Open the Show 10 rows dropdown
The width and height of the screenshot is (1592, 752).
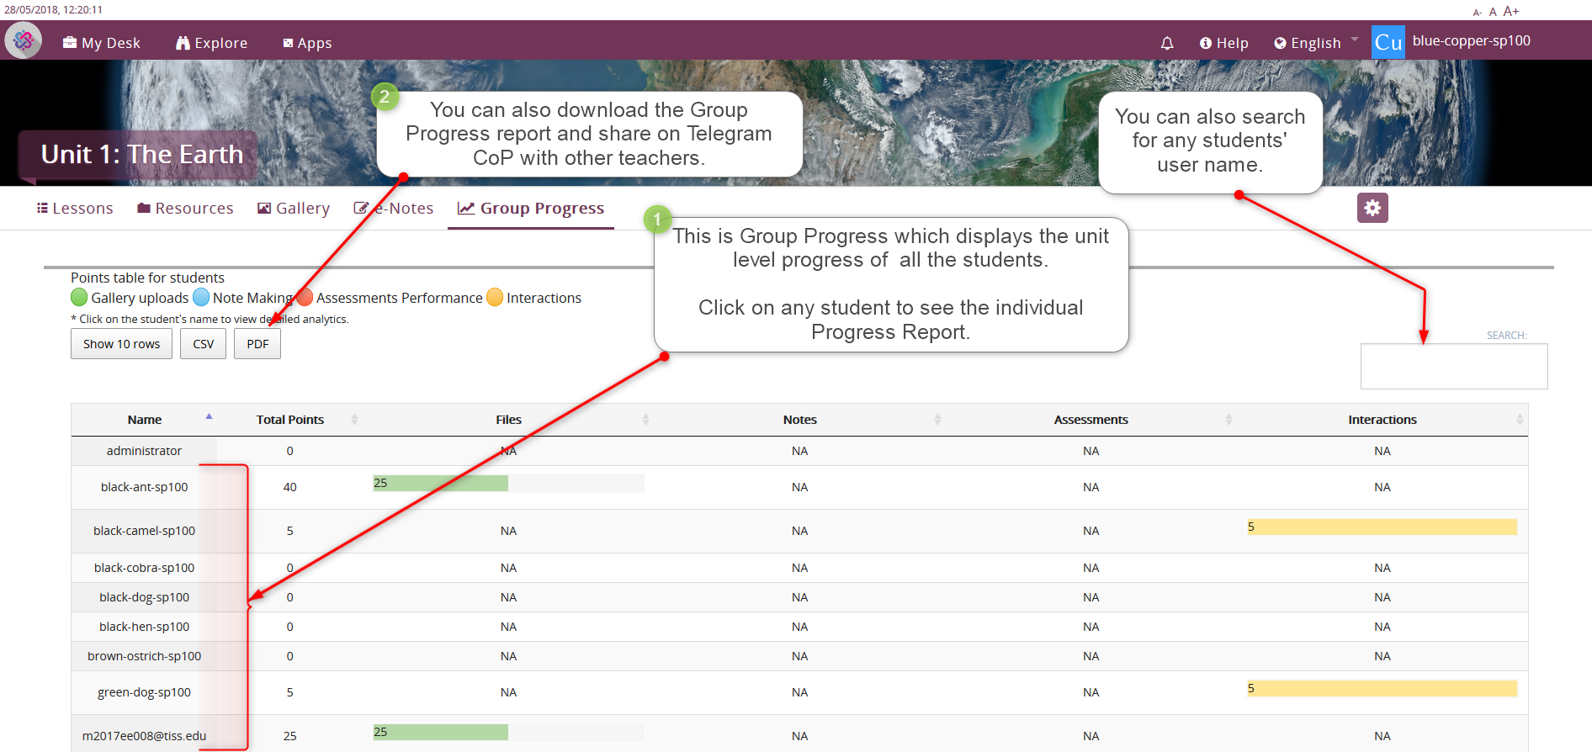pos(121,344)
